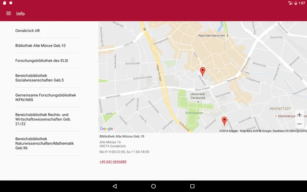Select the red map pin near Süsterstraße
The image size is (307, 192).
point(224,121)
